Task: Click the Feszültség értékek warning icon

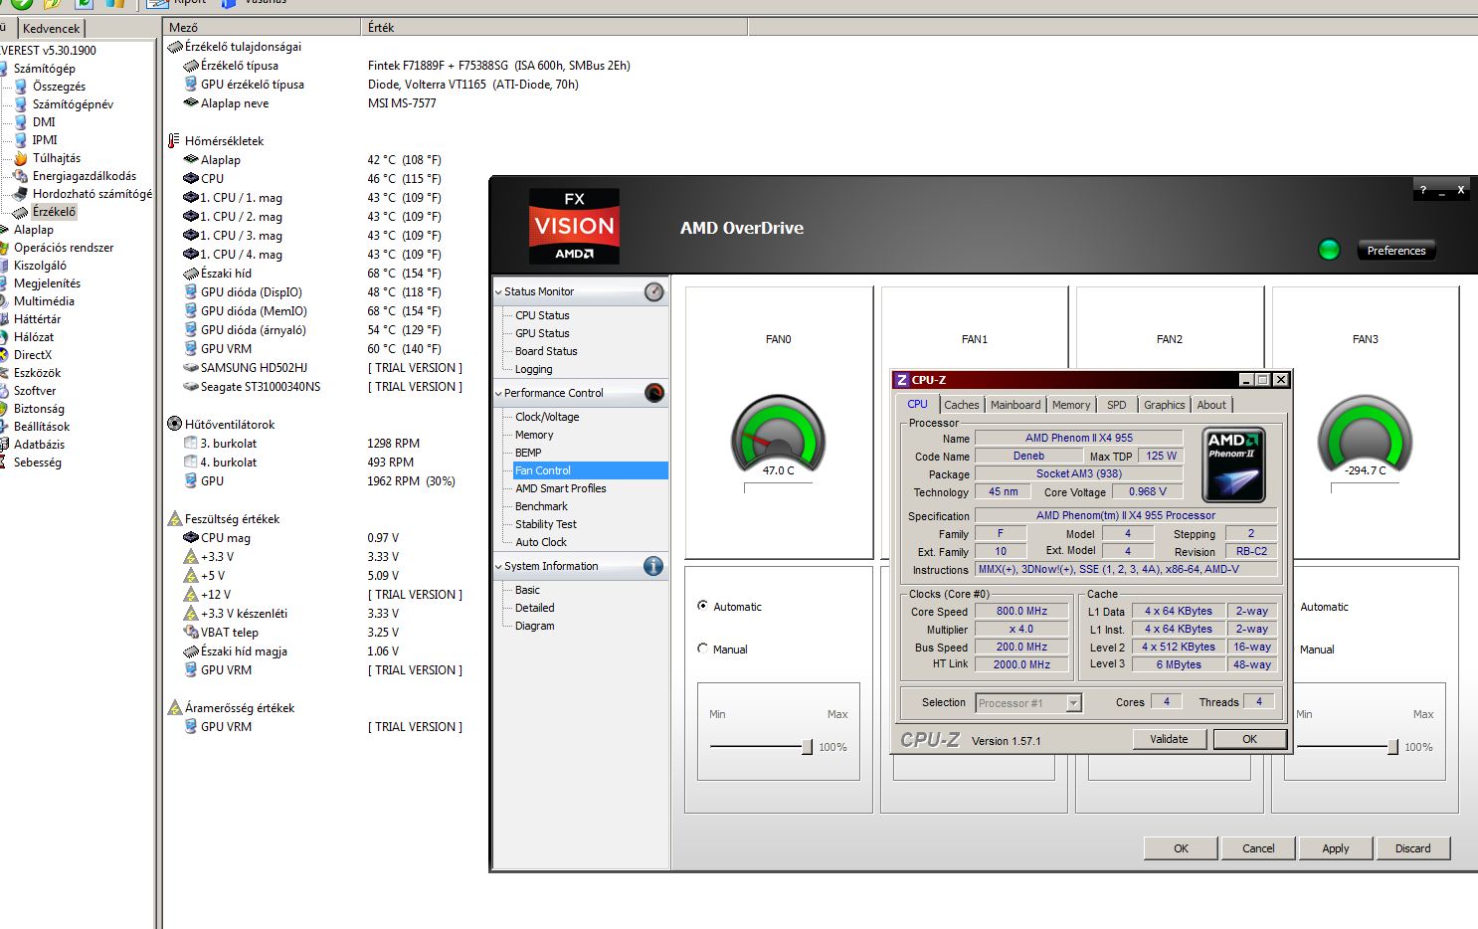Action: (x=174, y=519)
